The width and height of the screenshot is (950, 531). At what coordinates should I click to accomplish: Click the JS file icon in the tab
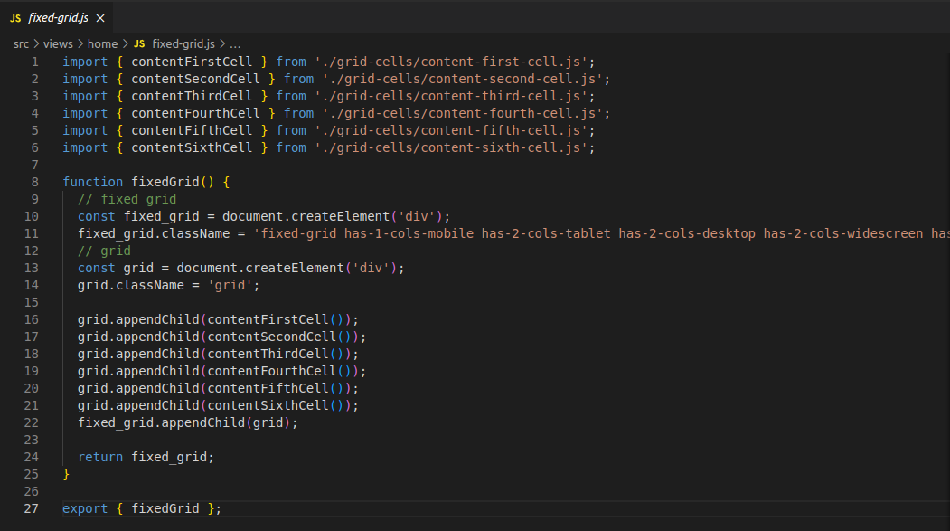(x=15, y=18)
